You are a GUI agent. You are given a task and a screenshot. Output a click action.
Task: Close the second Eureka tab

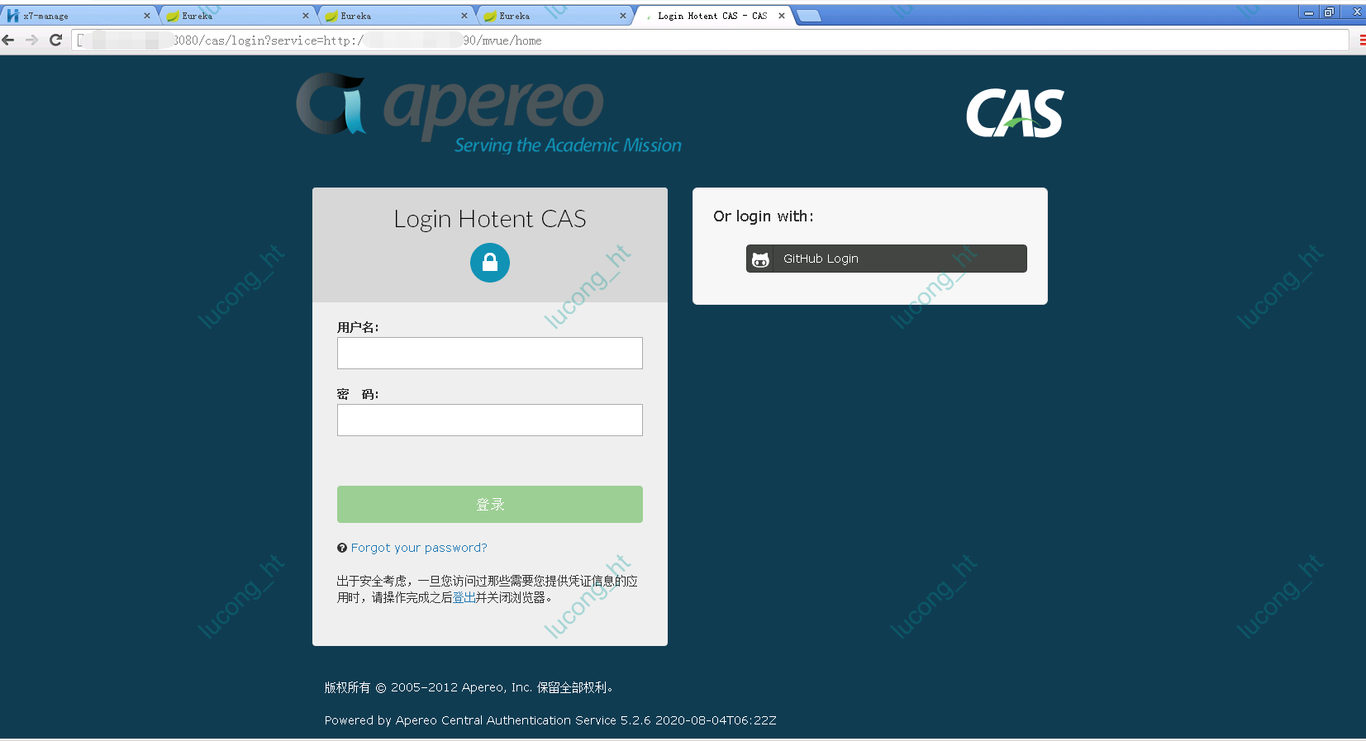[x=464, y=16]
